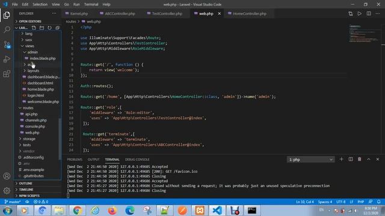Click the feedback icon in status bar
This screenshot has height=216, width=385.
pos(371,202)
